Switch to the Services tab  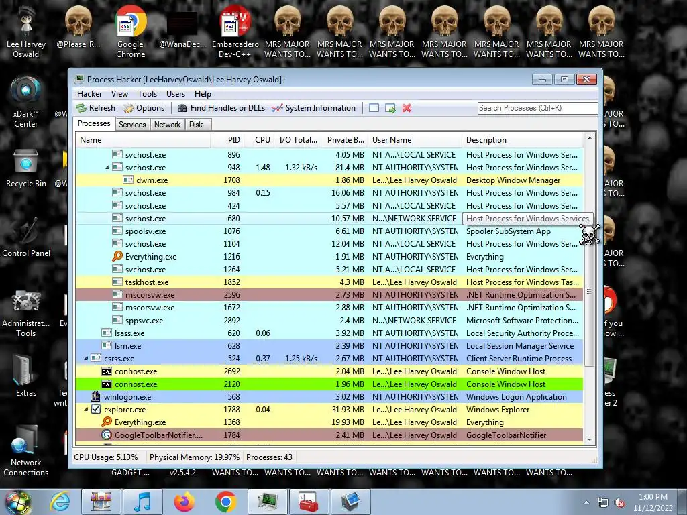(x=132, y=124)
